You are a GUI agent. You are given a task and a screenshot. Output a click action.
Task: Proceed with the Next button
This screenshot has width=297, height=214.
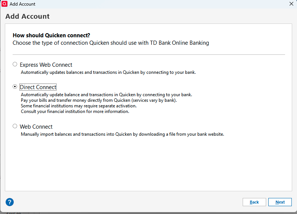coord(280,202)
